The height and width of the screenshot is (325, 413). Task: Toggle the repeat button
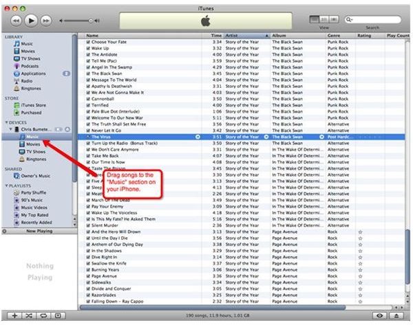coord(43,315)
